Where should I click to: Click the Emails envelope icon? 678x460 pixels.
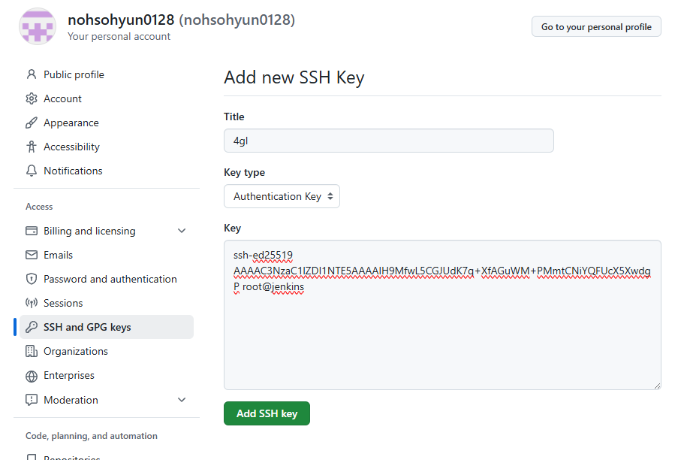32,255
